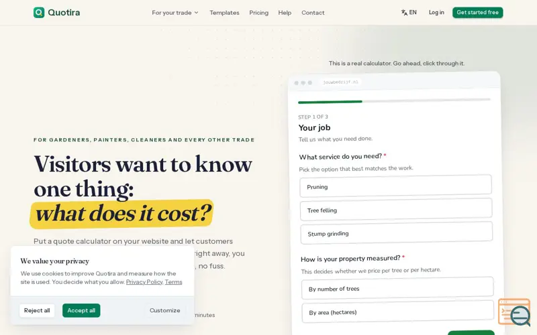The width and height of the screenshot is (537, 335).
Task: Click the calculator step progress bar
Action: click(x=394, y=101)
